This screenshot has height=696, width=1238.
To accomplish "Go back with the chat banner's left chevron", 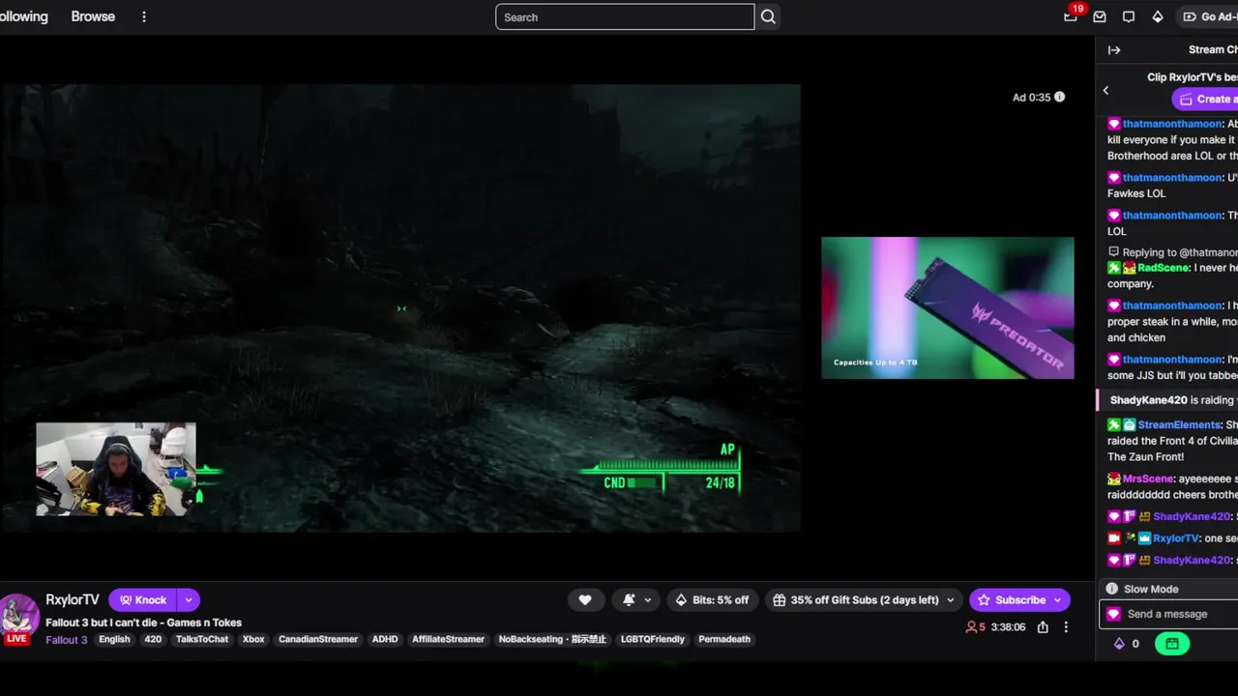I will (1105, 90).
